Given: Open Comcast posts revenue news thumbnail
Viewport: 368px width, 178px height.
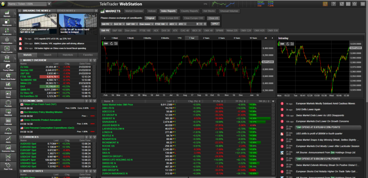Looking at the screenshot, I should pyautogui.click(x=37, y=24).
